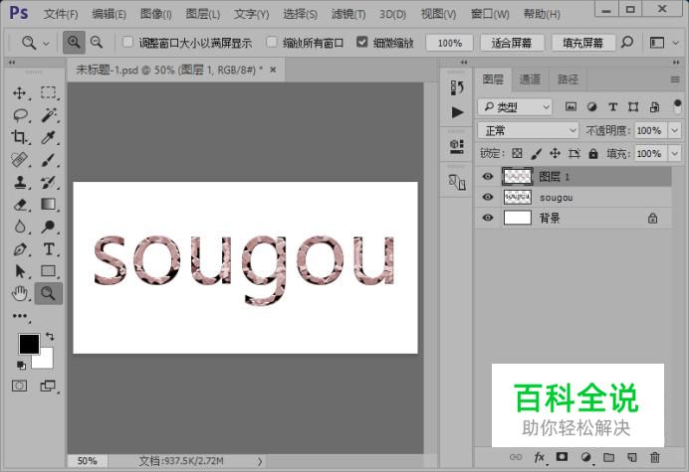Viewport: 689px width, 472px height.
Task: Create a new group folder icon
Action: 608,457
